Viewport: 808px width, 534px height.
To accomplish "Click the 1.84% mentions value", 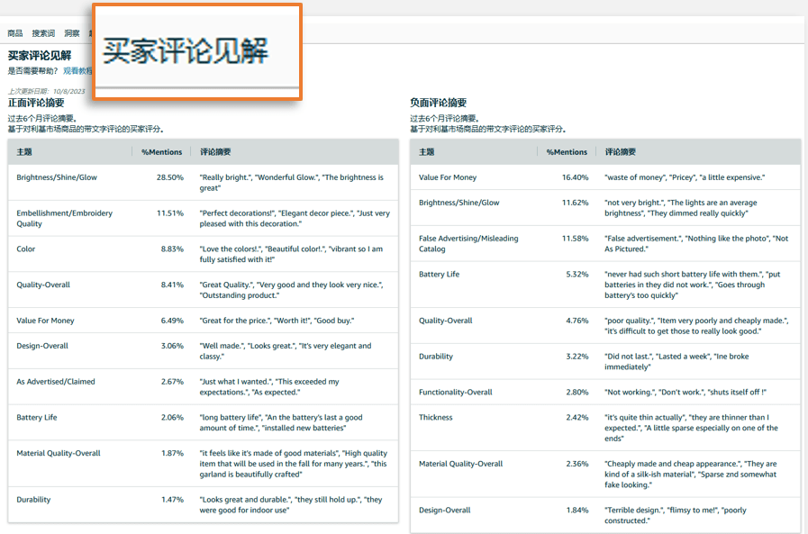I will point(577,510).
